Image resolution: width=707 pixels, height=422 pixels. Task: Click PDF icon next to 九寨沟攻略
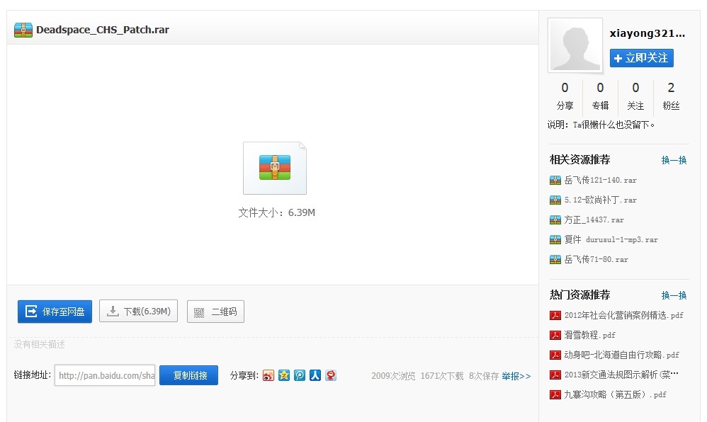click(x=555, y=395)
